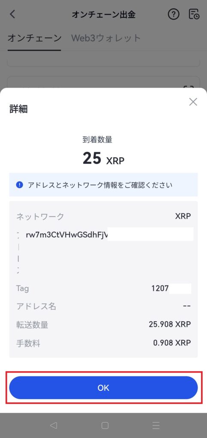Tap the blue info icon

[20, 185]
